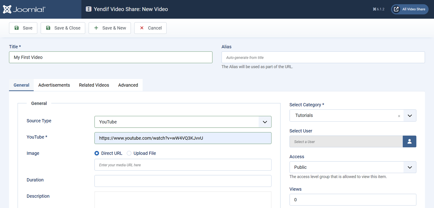Click into the Duration field
This screenshot has height=208, width=434.
tap(183, 181)
